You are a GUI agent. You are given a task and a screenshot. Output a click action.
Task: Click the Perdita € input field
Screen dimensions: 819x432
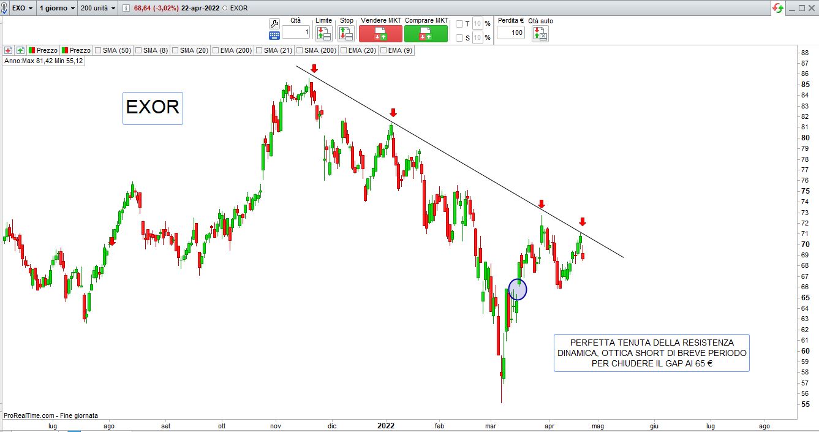tap(510, 32)
